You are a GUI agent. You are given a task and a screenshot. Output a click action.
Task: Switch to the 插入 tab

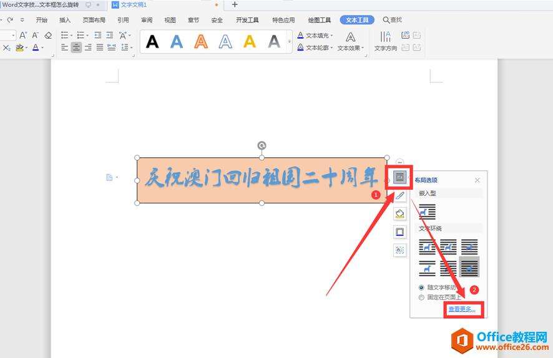pyautogui.click(x=65, y=20)
